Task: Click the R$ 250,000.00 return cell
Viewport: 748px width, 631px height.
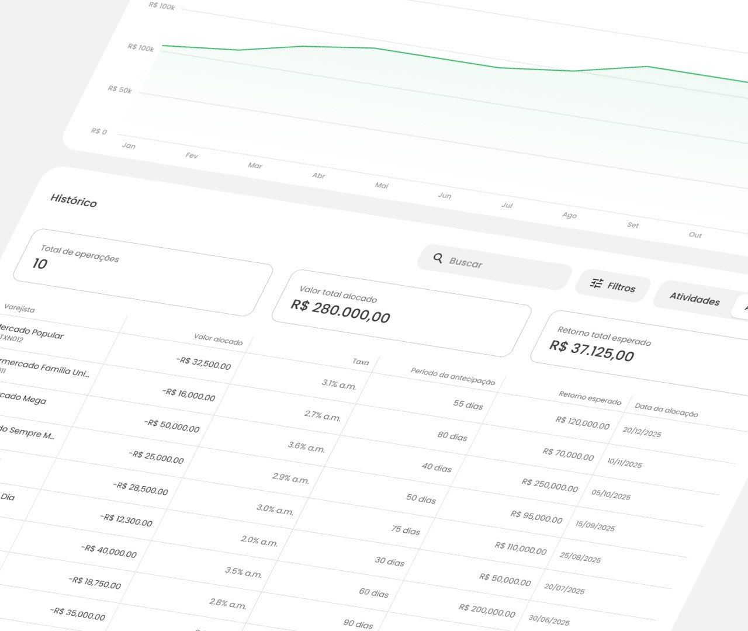Action: 550,486
